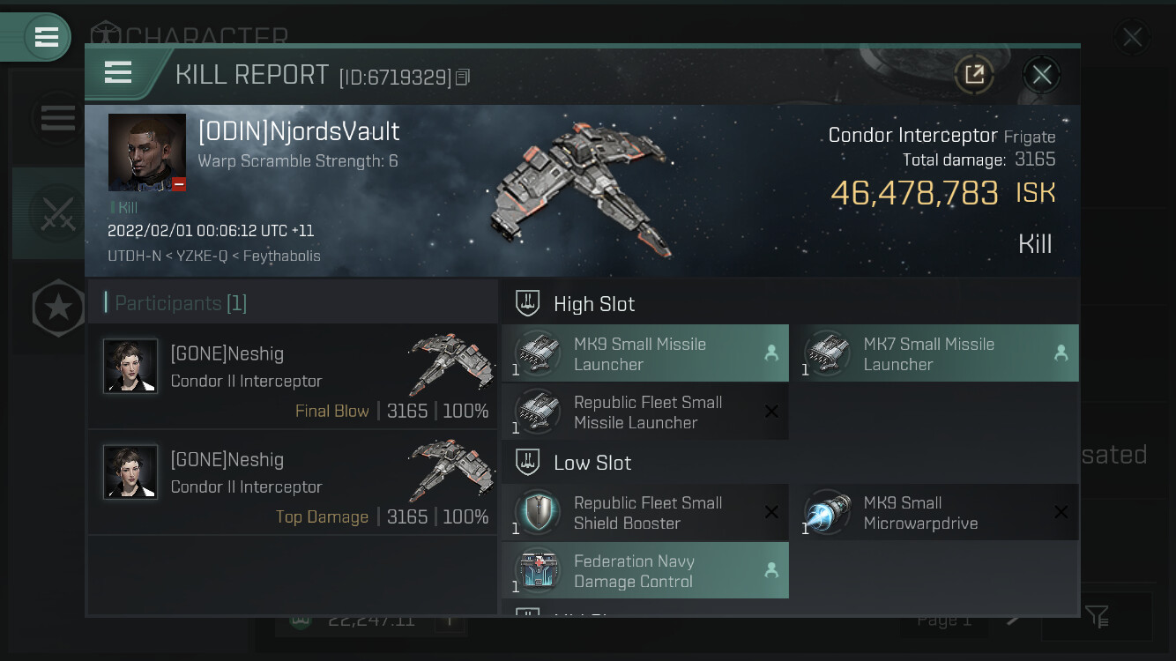Image resolution: width=1176 pixels, height=661 pixels.
Task: Open Neshig's Final Blow participant entry
Action: pos(293,376)
